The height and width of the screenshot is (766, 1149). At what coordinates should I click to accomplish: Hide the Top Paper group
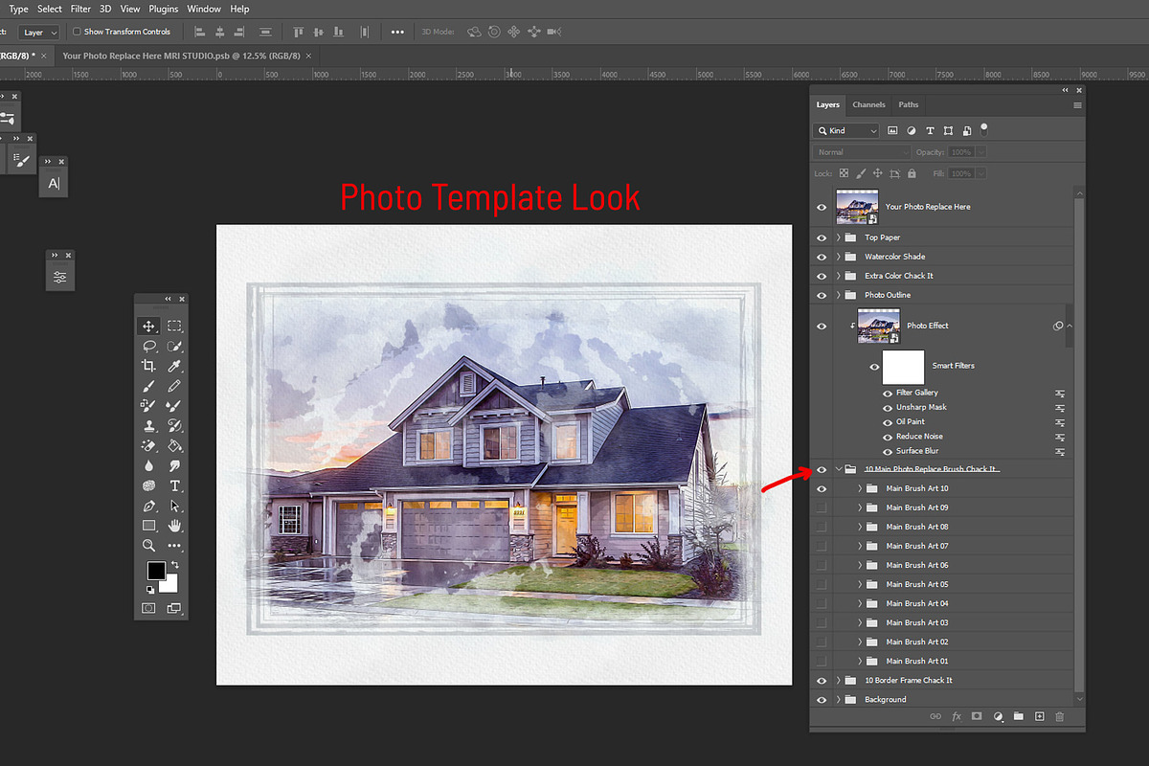[x=822, y=237]
